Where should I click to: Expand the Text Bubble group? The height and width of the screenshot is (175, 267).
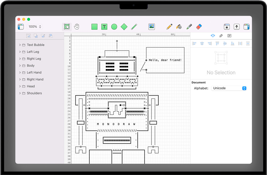point(20,45)
